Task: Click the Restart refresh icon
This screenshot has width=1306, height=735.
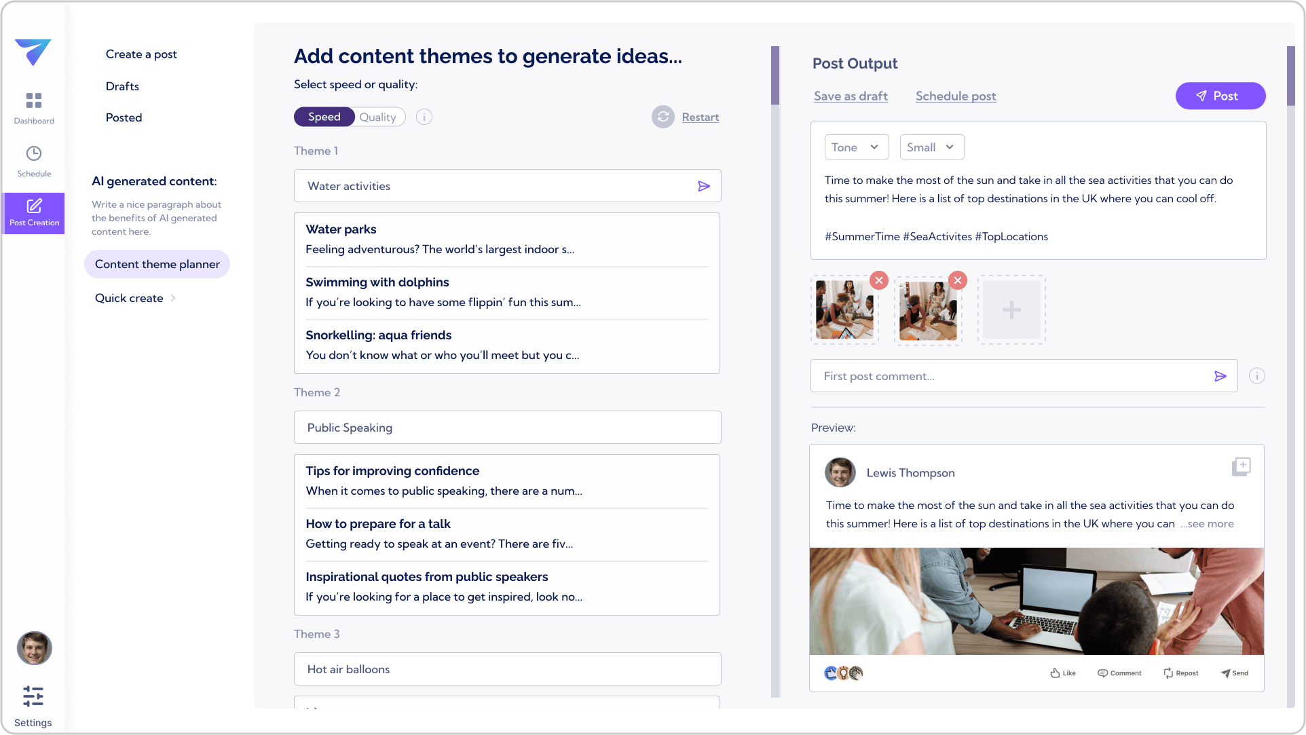Action: pyautogui.click(x=663, y=117)
